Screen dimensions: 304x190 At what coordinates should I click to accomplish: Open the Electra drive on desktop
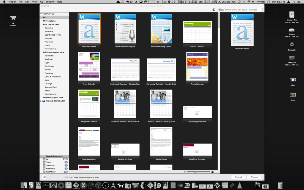(292, 30)
